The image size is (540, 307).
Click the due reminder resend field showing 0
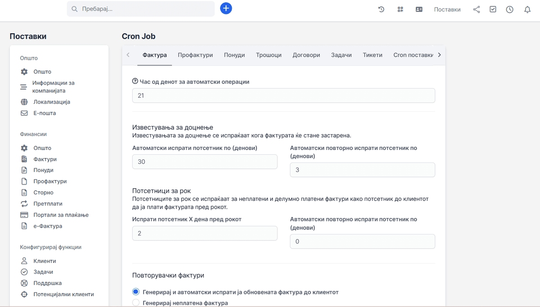click(x=363, y=241)
